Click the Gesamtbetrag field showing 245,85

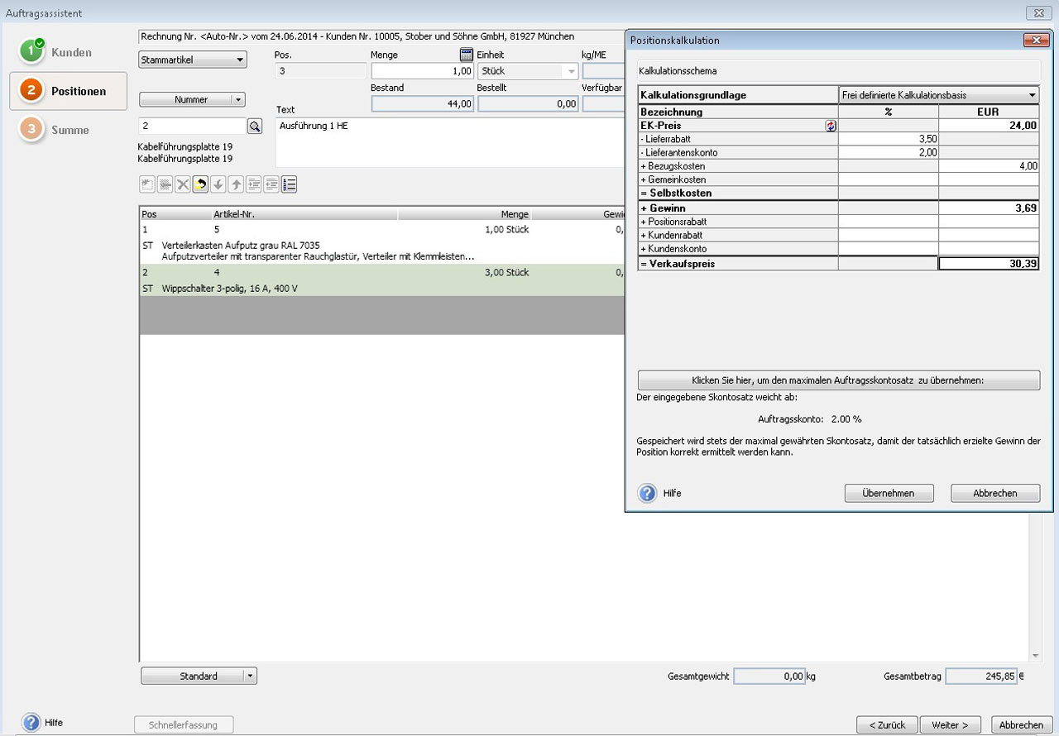click(981, 676)
